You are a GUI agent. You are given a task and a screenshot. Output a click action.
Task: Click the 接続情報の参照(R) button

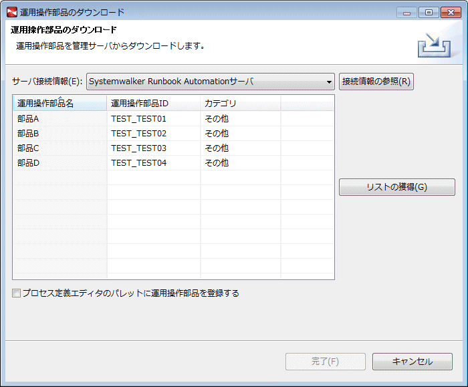click(x=376, y=82)
